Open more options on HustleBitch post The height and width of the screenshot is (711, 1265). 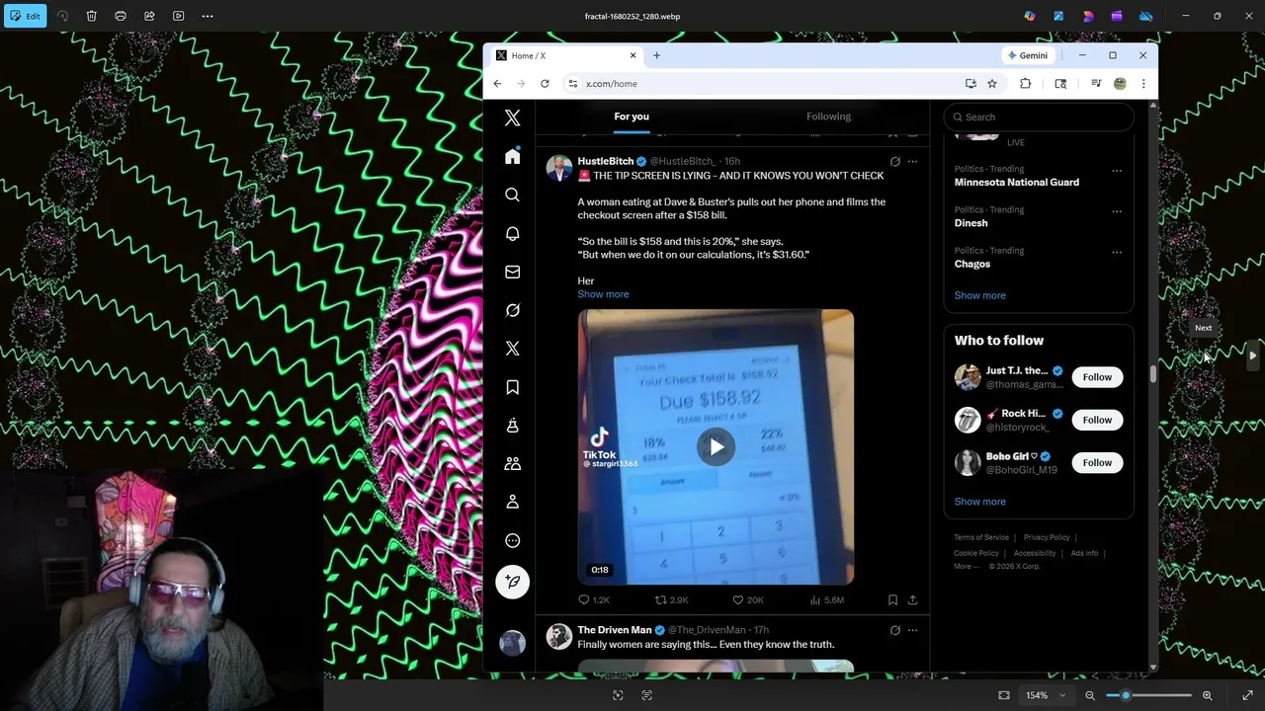[x=912, y=161]
